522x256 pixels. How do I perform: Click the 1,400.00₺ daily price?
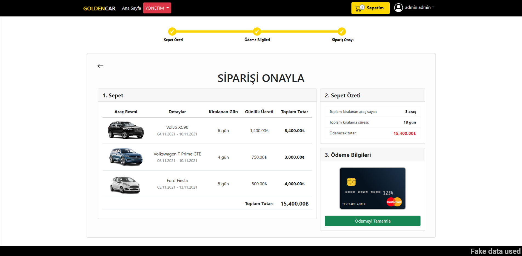pos(259,131)
